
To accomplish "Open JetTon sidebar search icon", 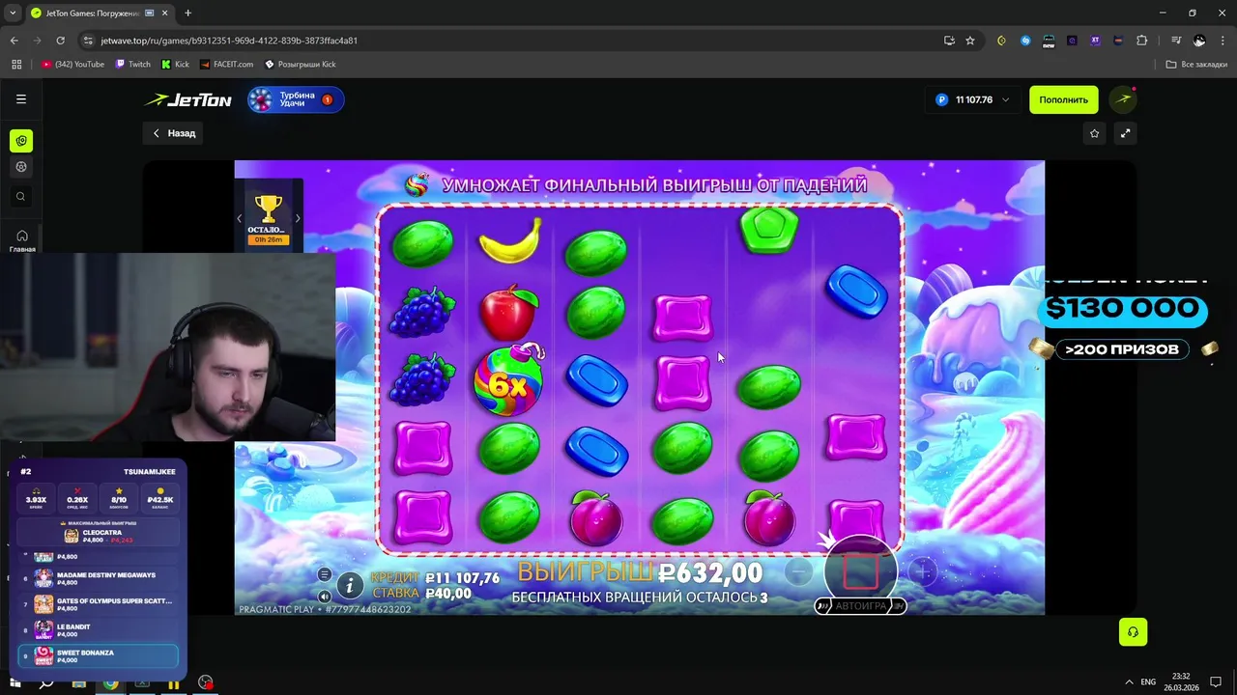I will tap(21, 197).
